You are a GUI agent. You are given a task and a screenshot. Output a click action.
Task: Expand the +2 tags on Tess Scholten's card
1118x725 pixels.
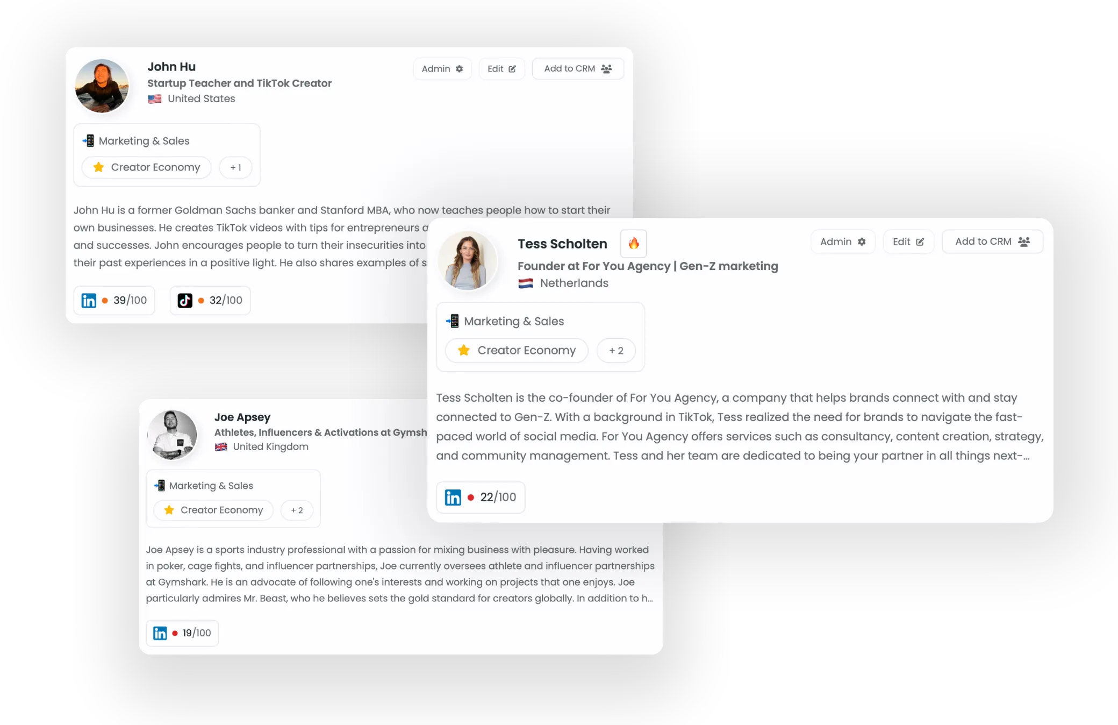click(x=616, y=351)
